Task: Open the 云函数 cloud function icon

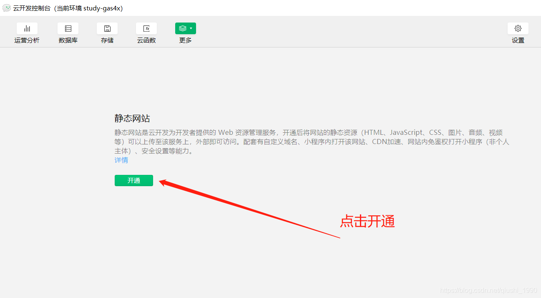Action: tap(146, 28)
